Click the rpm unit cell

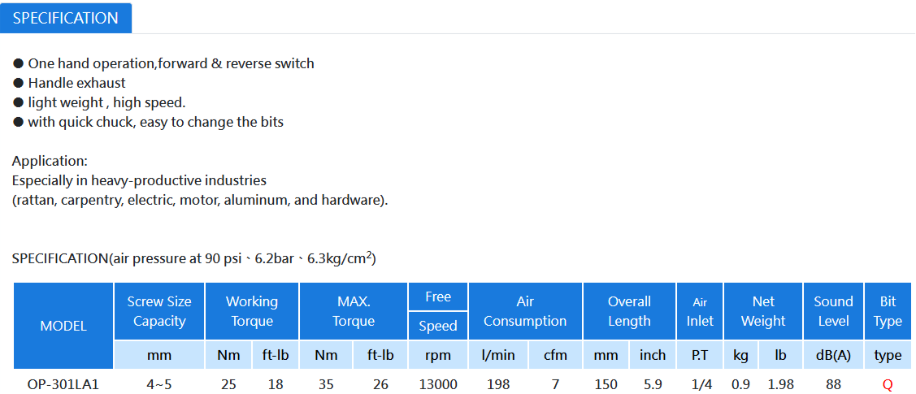click(438, 355)
